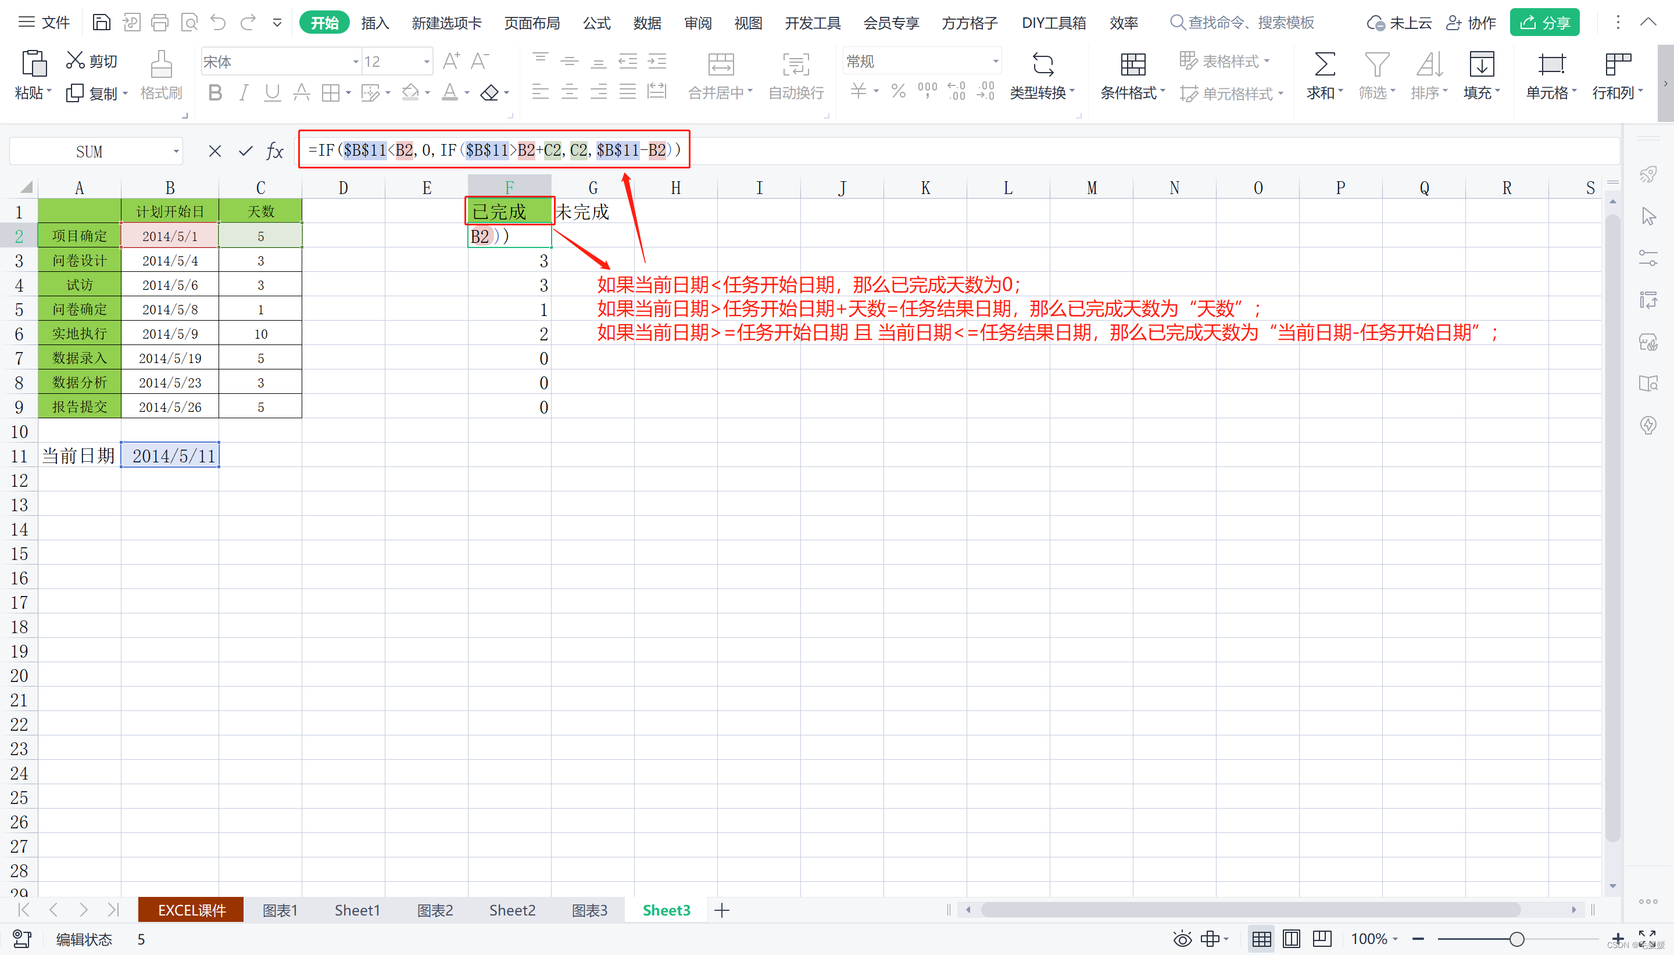
Task: Open the number format dropdown showing 常规
Action: [995, 62]
